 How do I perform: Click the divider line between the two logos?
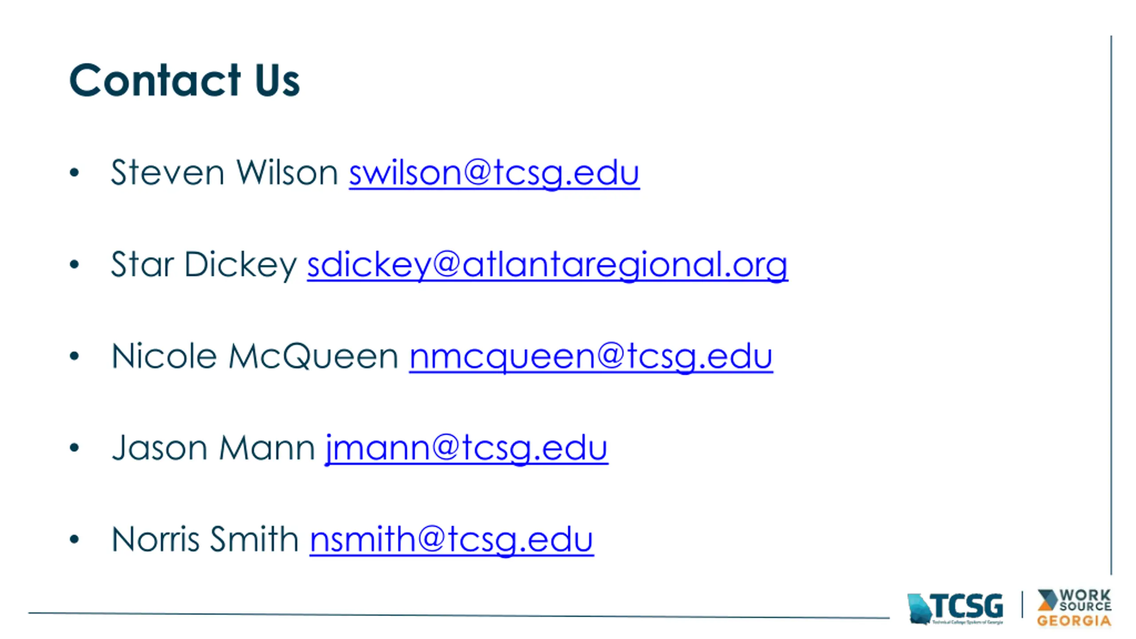pyautogui.click(x=1022, y=604)
